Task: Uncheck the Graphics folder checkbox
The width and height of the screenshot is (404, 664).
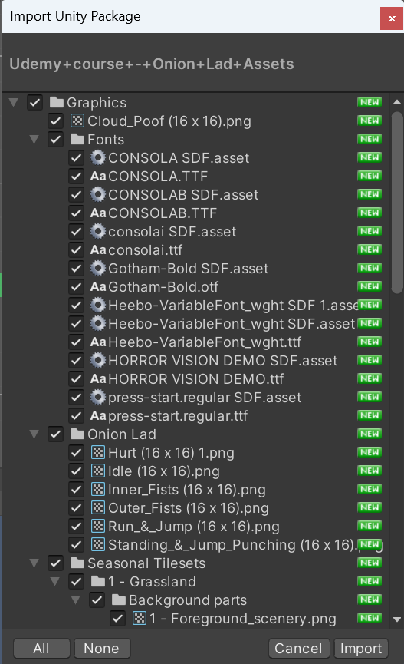Action: click(x=34, y=103)
